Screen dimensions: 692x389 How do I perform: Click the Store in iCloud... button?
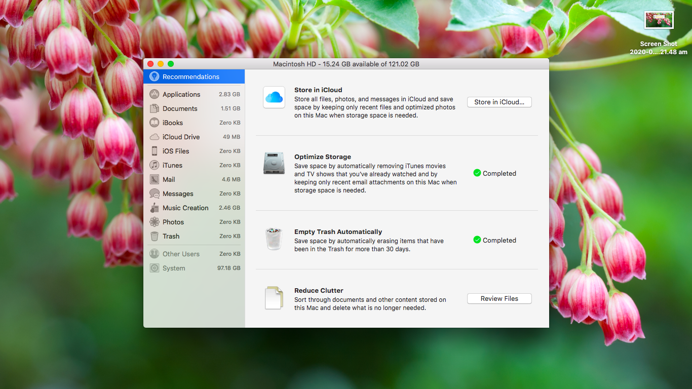pyautogui.click(x=499, y=102)
